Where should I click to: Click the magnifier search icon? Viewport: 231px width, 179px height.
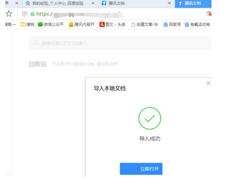[36, 43]
